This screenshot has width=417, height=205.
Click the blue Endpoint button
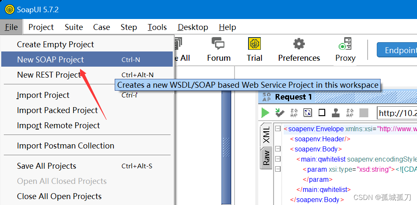point(397,50)
